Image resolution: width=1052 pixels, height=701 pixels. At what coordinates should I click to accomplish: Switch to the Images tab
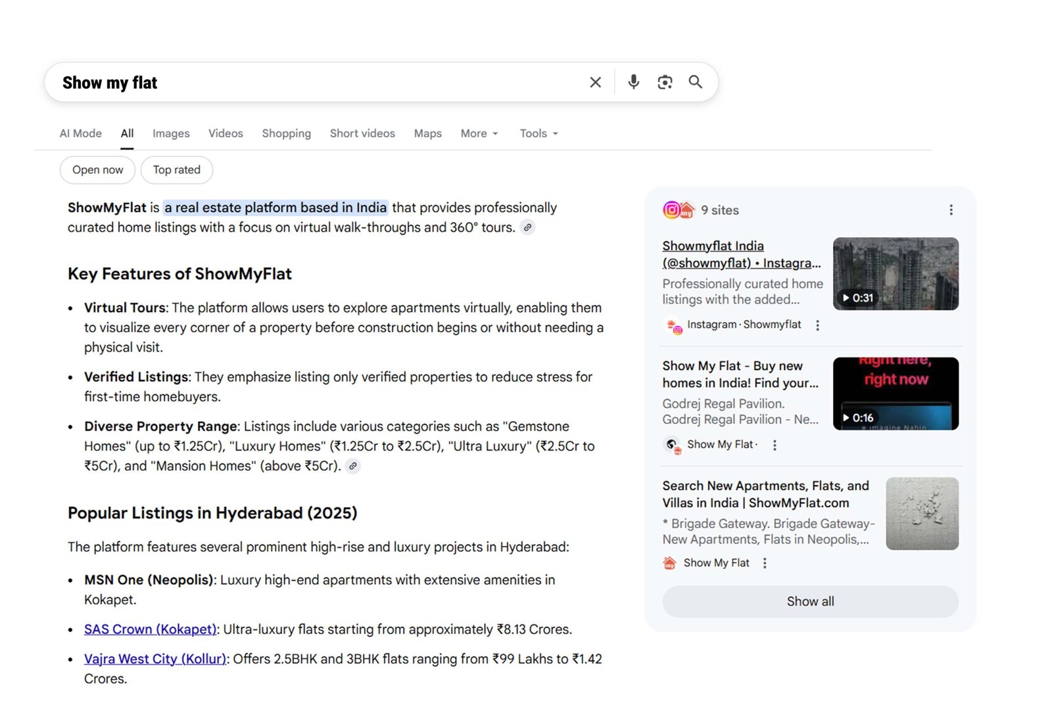tap(170, 133)
